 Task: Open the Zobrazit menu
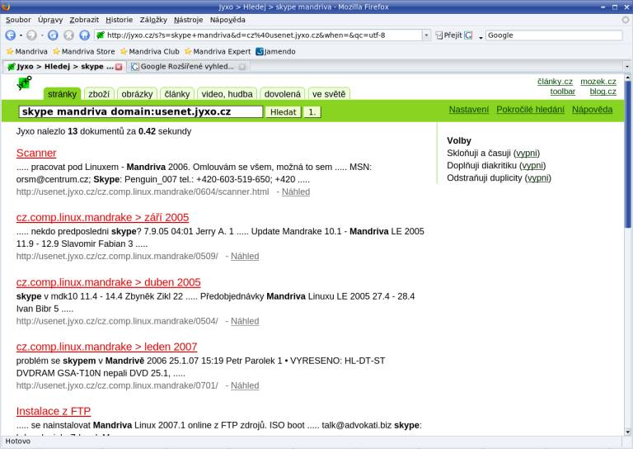pos(84,20)
